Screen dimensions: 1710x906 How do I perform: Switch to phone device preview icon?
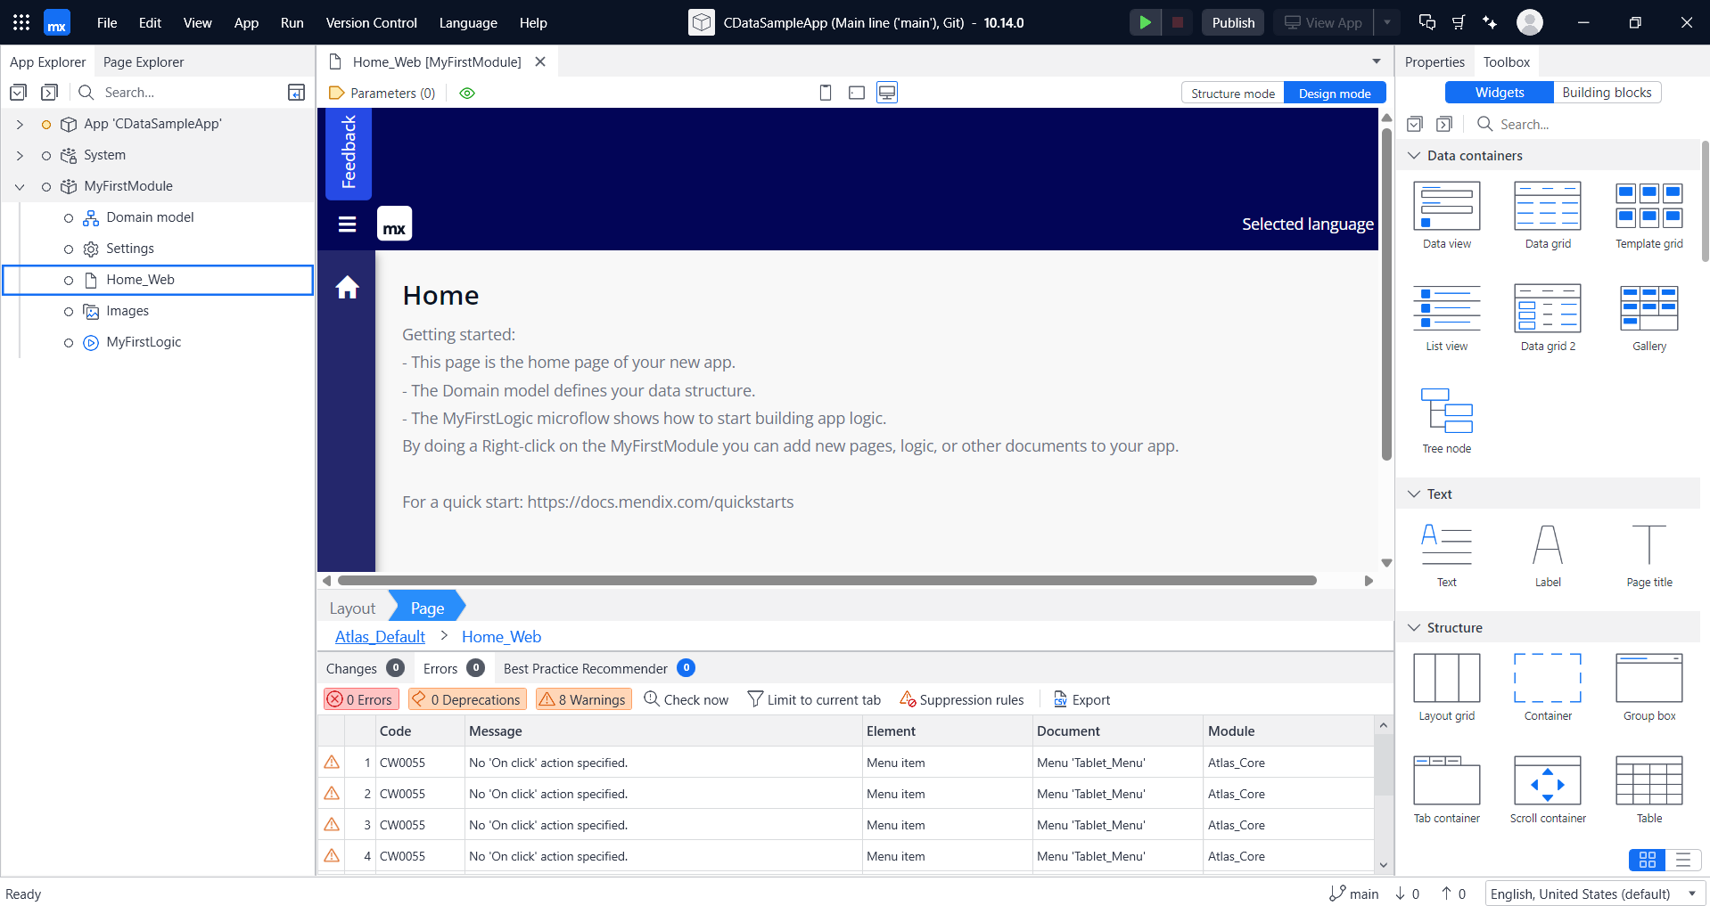click(826, 93)
